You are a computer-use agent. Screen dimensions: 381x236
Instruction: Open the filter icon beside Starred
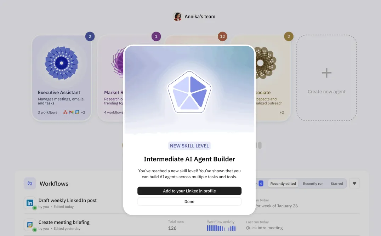tap(354, 183)
